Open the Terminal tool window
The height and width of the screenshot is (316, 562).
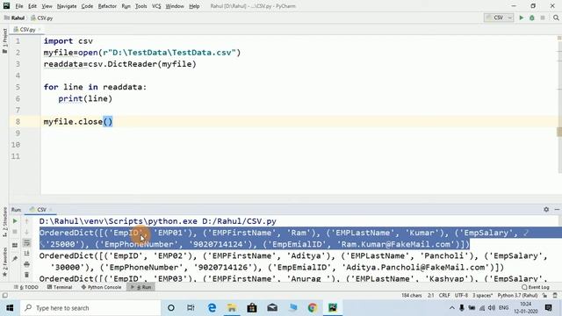pos(60,287)
